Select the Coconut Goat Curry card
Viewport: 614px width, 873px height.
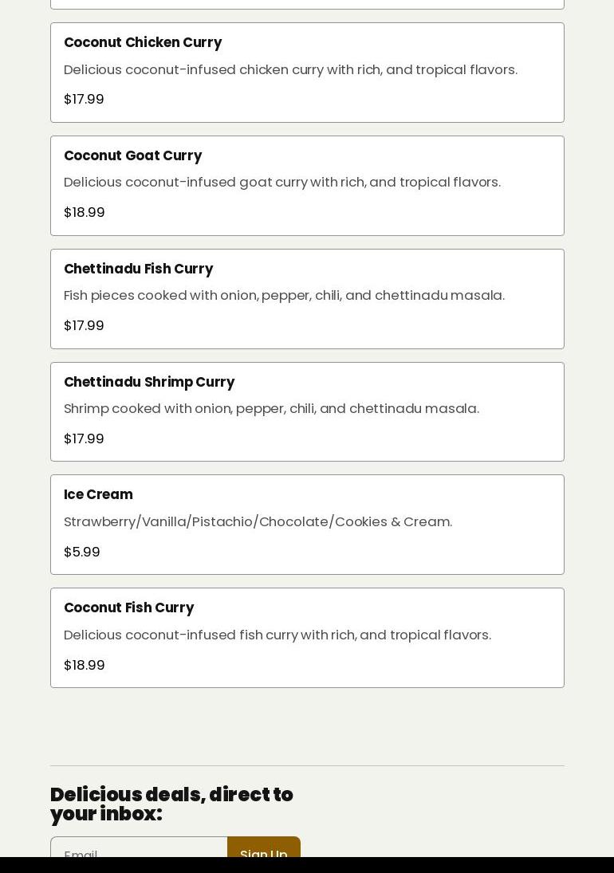(307, 186)
